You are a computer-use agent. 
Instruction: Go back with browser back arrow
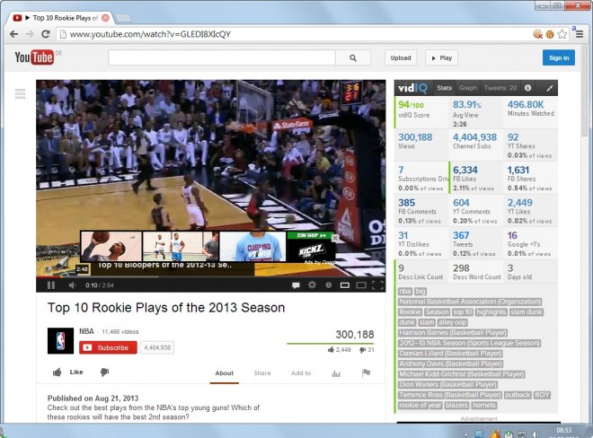coord(14,34)
